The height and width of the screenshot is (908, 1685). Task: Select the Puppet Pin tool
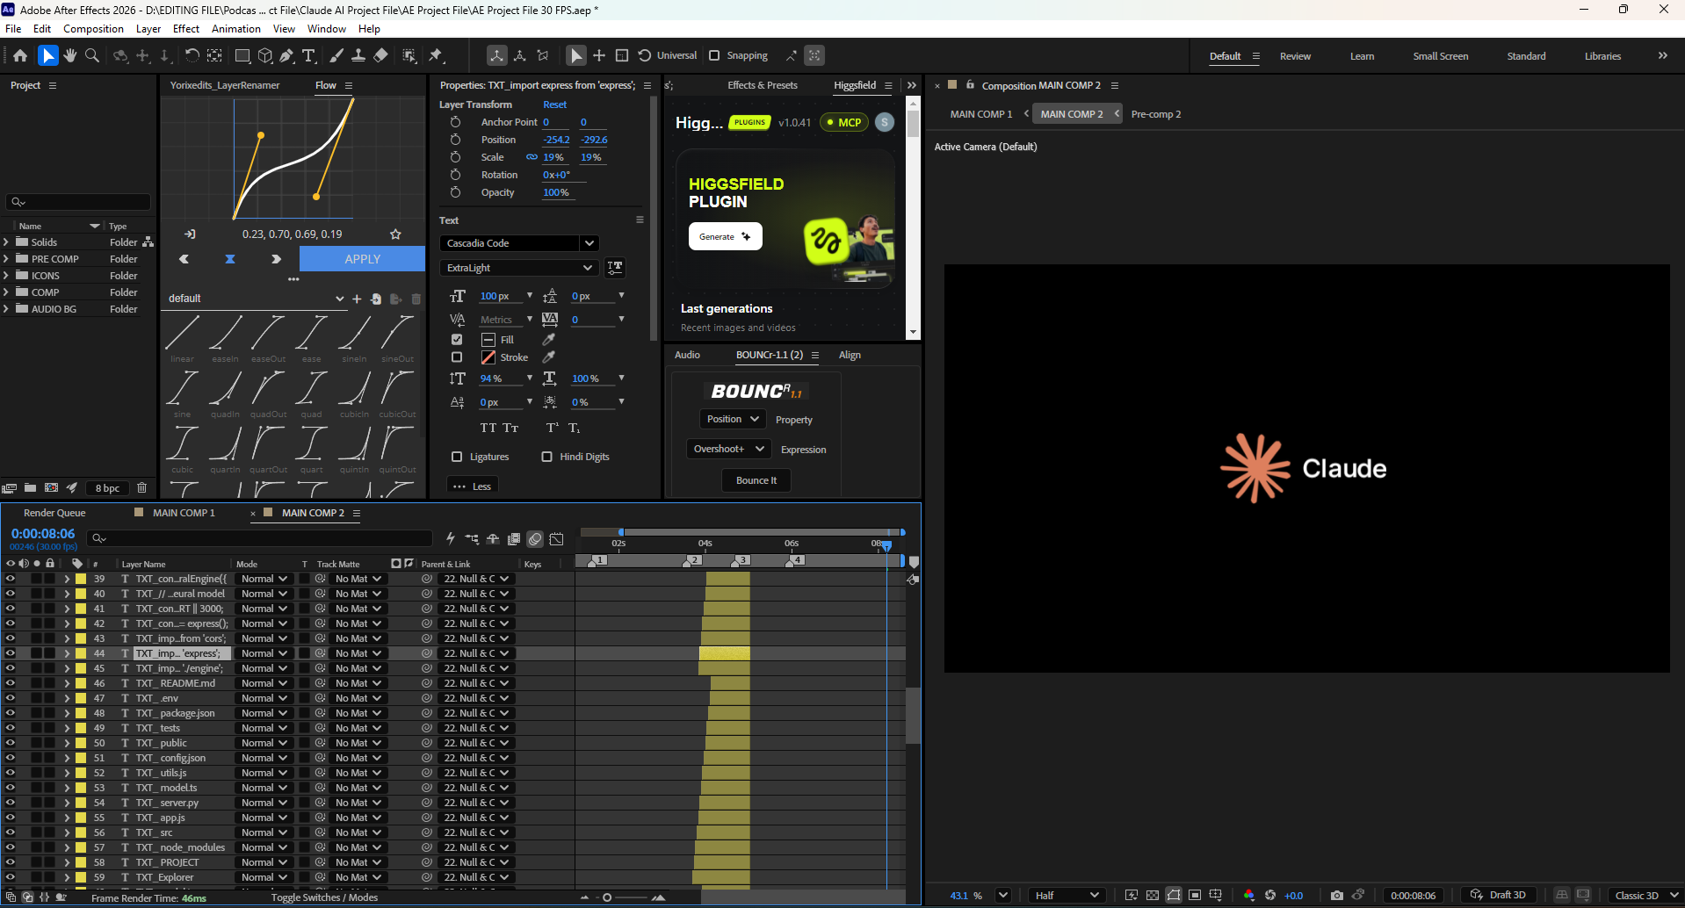(436, 55)
